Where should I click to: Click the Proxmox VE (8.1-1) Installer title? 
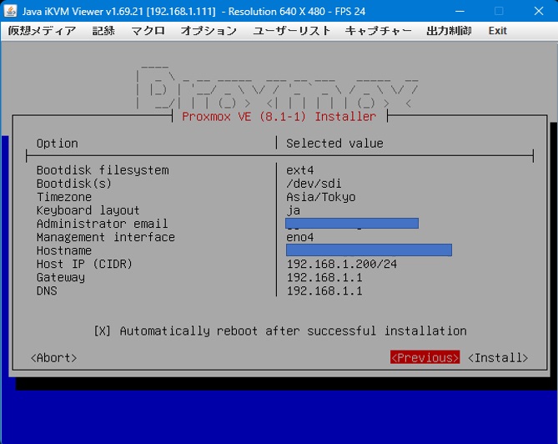(279, 117)
